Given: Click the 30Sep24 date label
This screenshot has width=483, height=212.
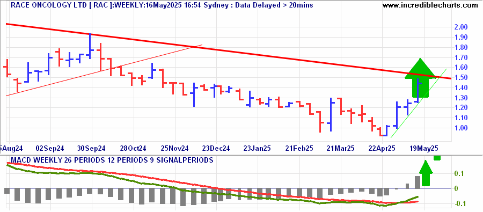Looking at the screenshot, I should (91, 148).
